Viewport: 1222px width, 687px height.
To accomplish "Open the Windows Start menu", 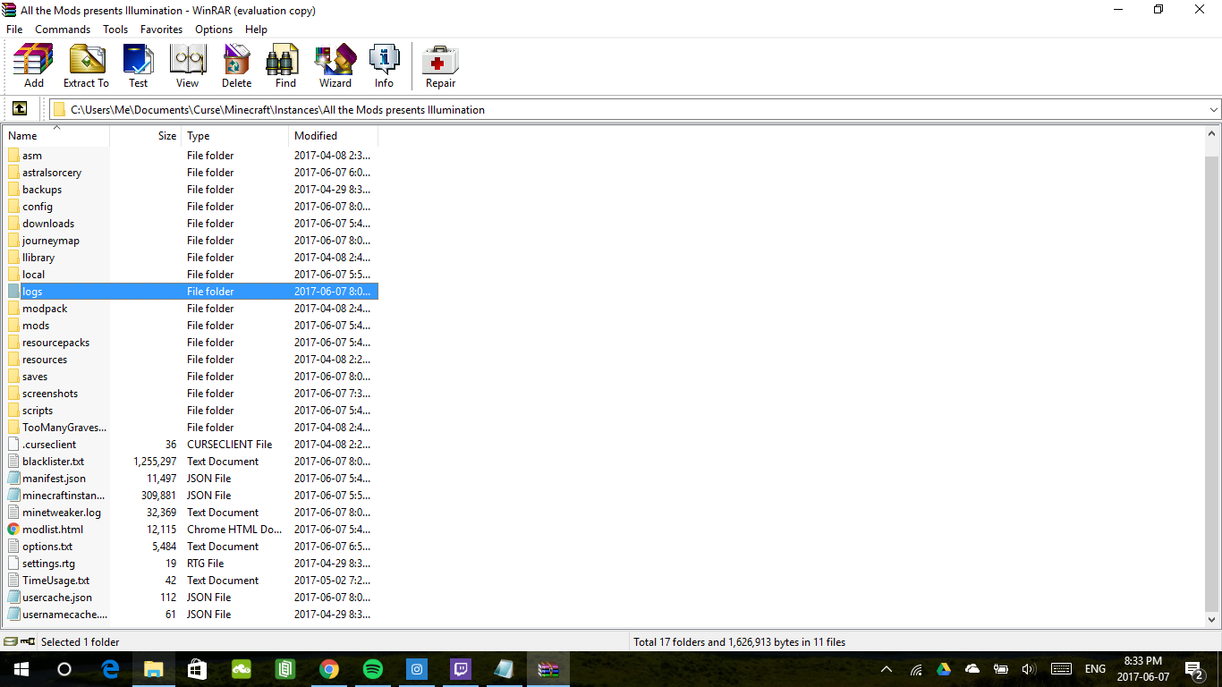I will coord(21,669).
